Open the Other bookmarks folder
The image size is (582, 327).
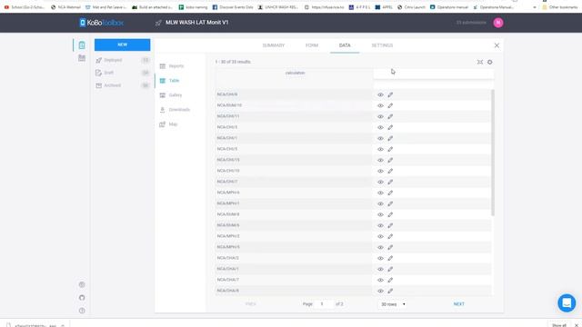(560, 7)
